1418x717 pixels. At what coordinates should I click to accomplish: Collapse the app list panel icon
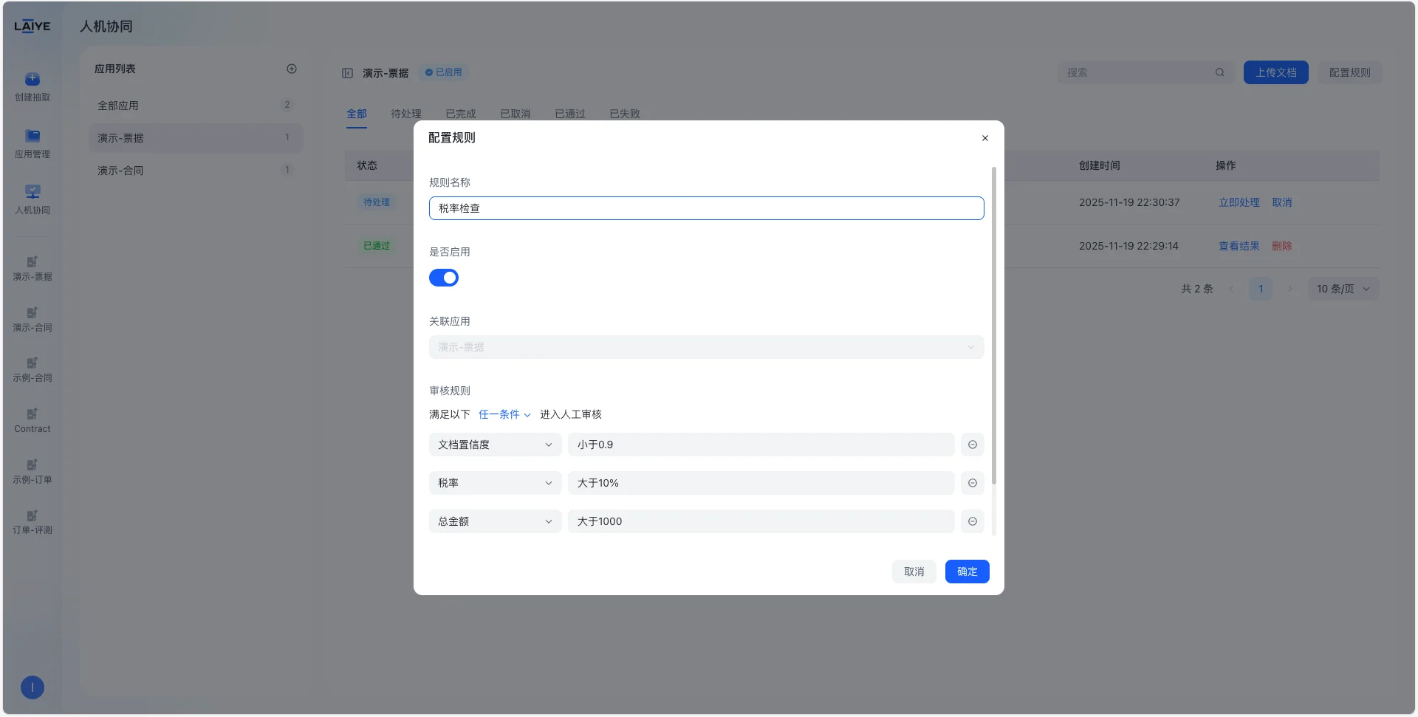coord(347,73)
